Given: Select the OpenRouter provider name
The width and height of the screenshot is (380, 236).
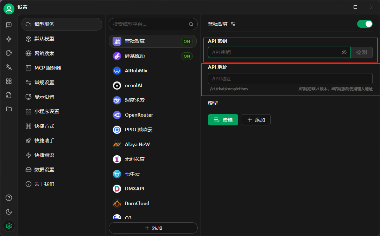Looking at the screenshot, I should pyautogui.click(x=139, y=115).
